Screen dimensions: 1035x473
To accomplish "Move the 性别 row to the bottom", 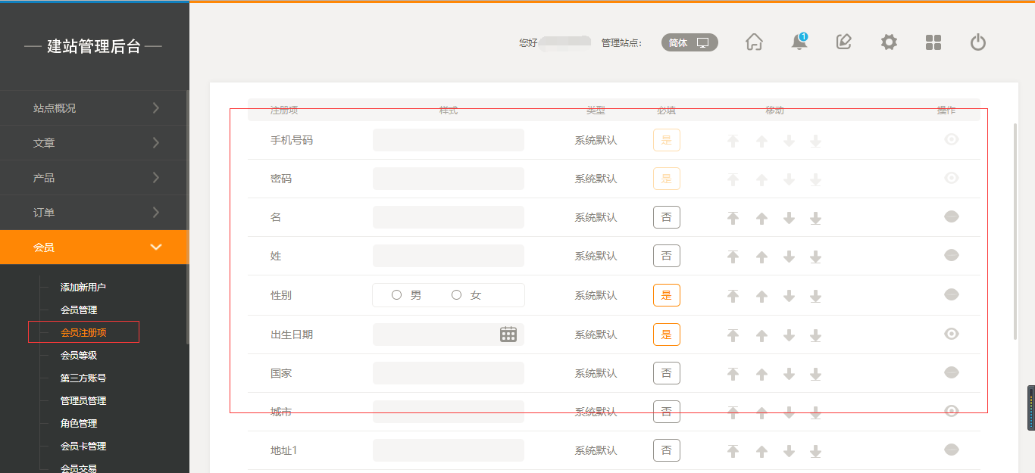I will [x=815, y=296].
